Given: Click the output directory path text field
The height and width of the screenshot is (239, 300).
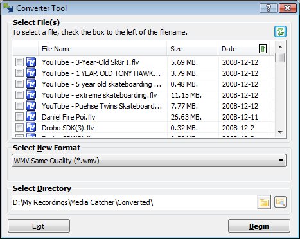Looking at the screenshot, I should coord(134,202).
